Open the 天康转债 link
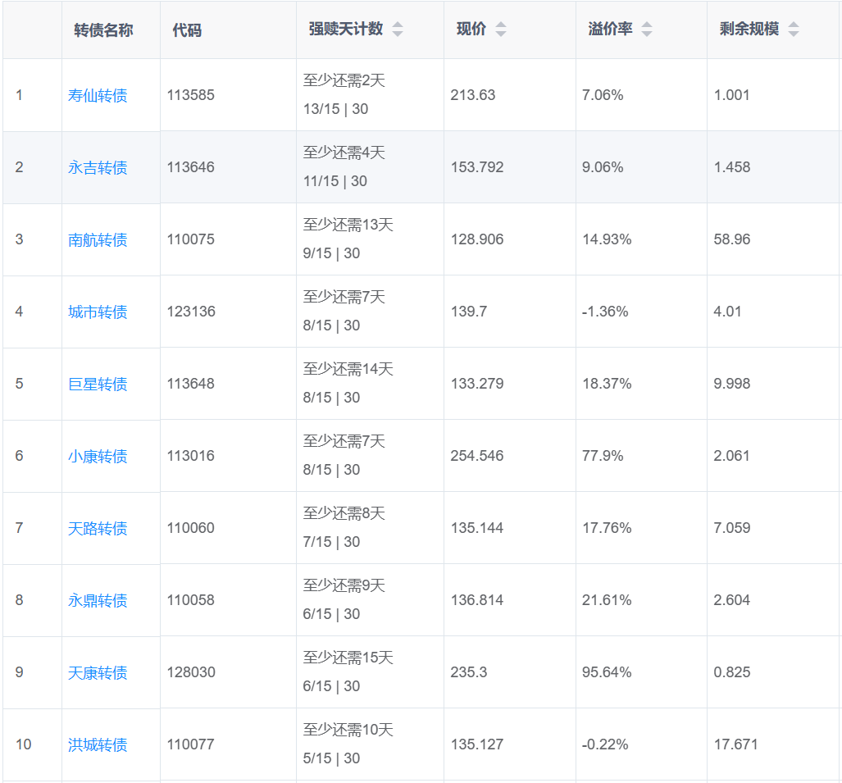This screenshot has width=842, height=783. point(98,673)
